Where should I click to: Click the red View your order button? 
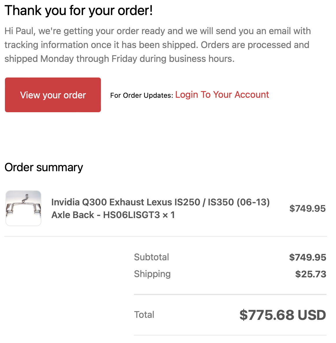pos(53,95)
